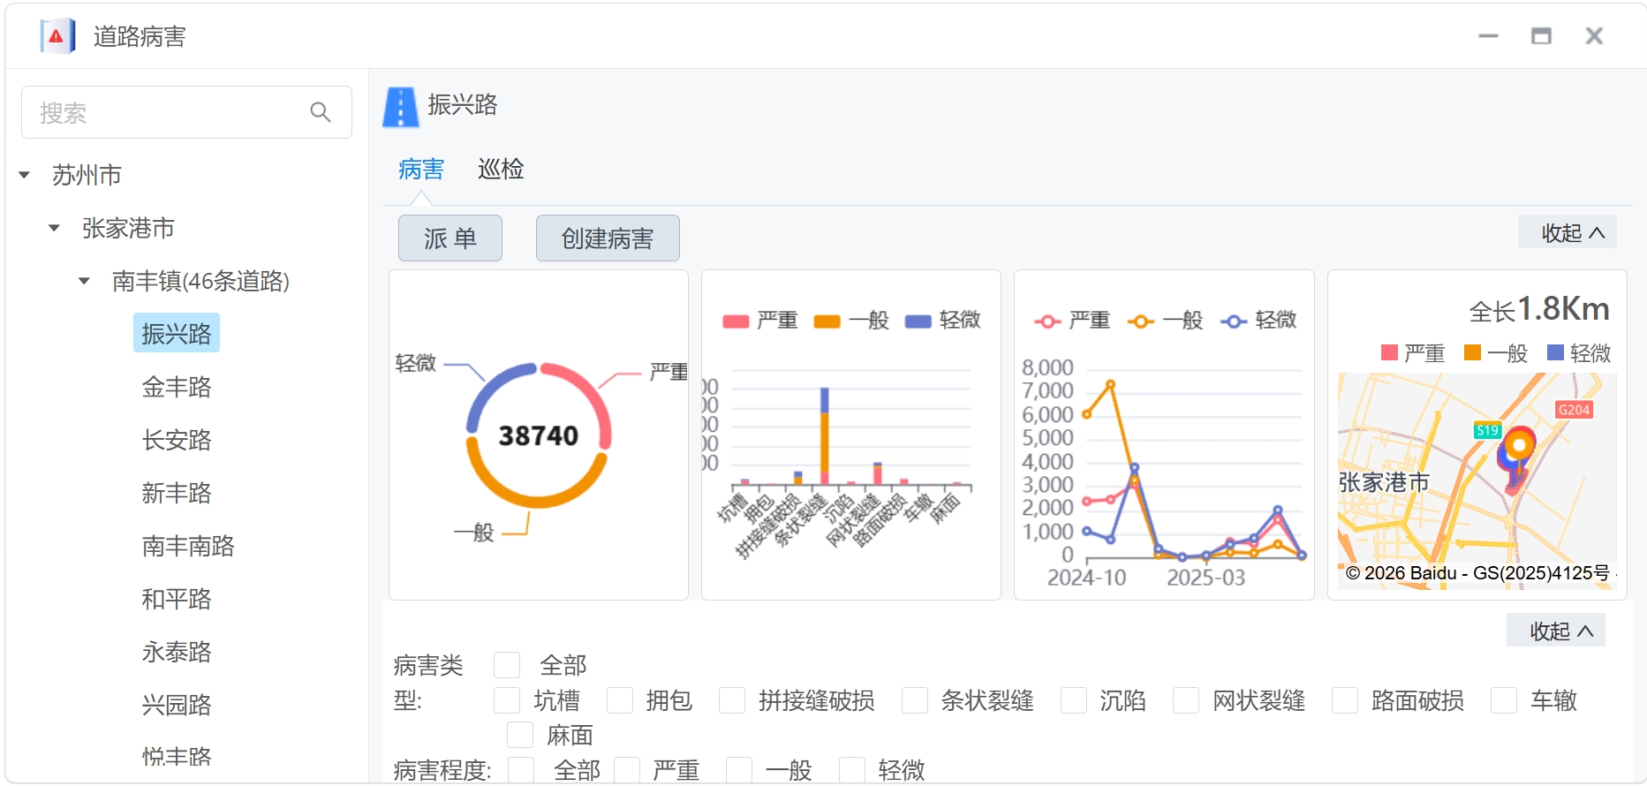Toggle 严重 series in line chart legend
This screenshot has height=786, width=1647.
click(x=1072, y=321)
